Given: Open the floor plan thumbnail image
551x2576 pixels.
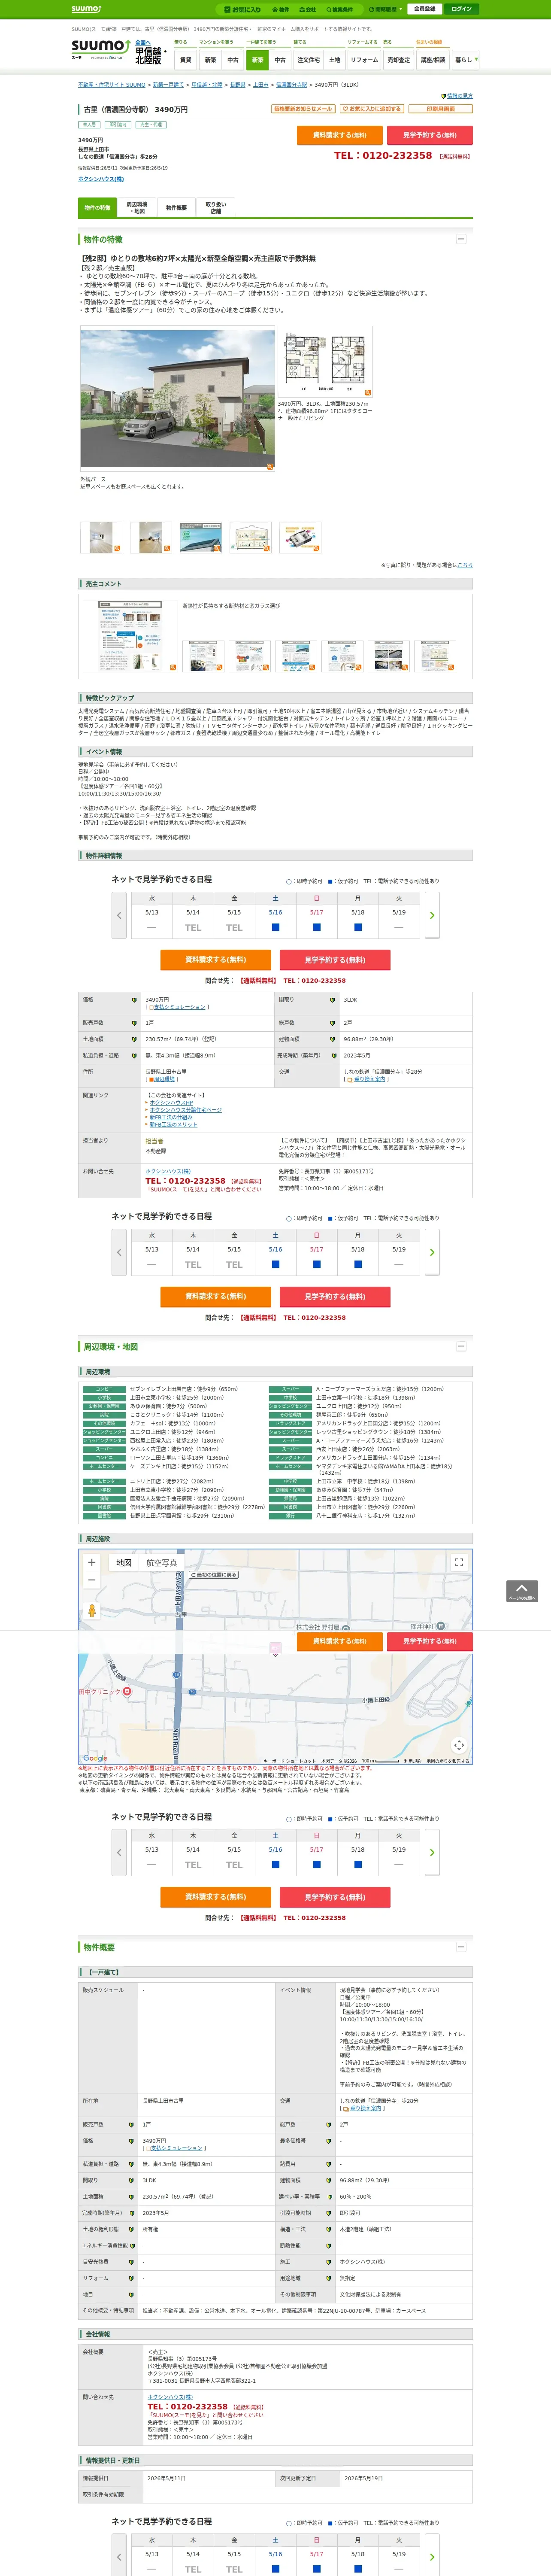Looking at the screenshot, I should tap(325, 362).
